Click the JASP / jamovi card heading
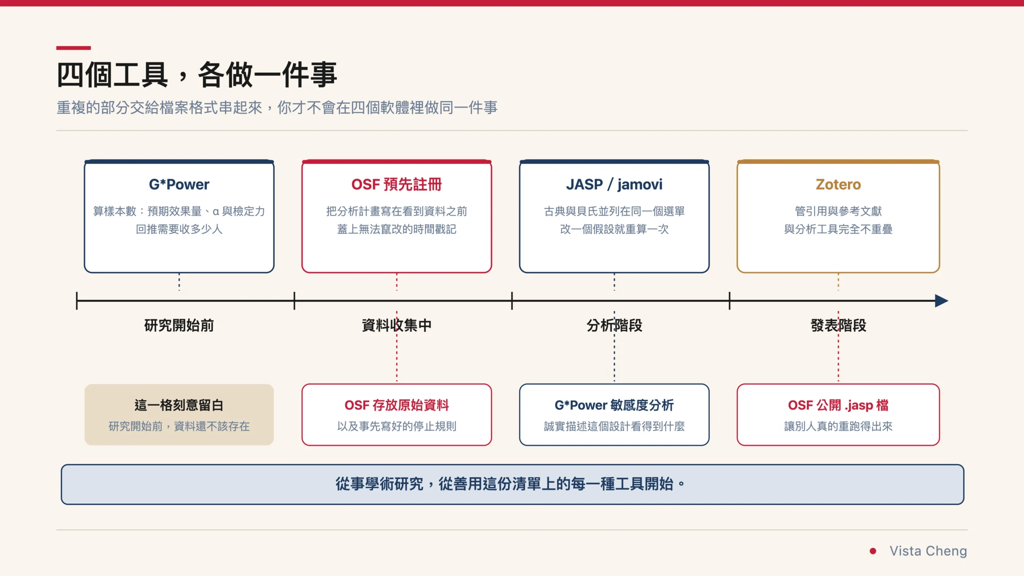The width and height of the screenshot is (1024, 576). (614, 184)
